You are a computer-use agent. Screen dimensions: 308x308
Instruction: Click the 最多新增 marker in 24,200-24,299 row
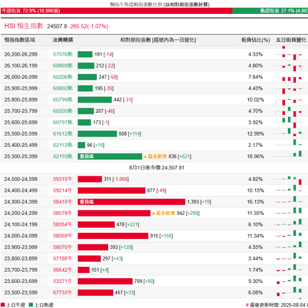coord(163,213)
